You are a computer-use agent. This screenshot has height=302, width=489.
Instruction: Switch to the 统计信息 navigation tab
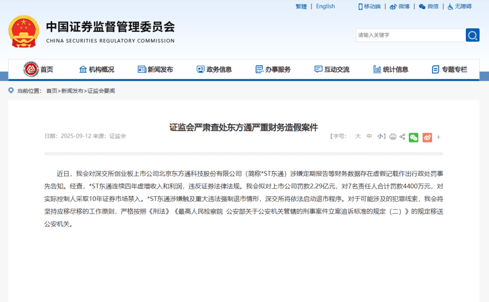coord(391,69)
